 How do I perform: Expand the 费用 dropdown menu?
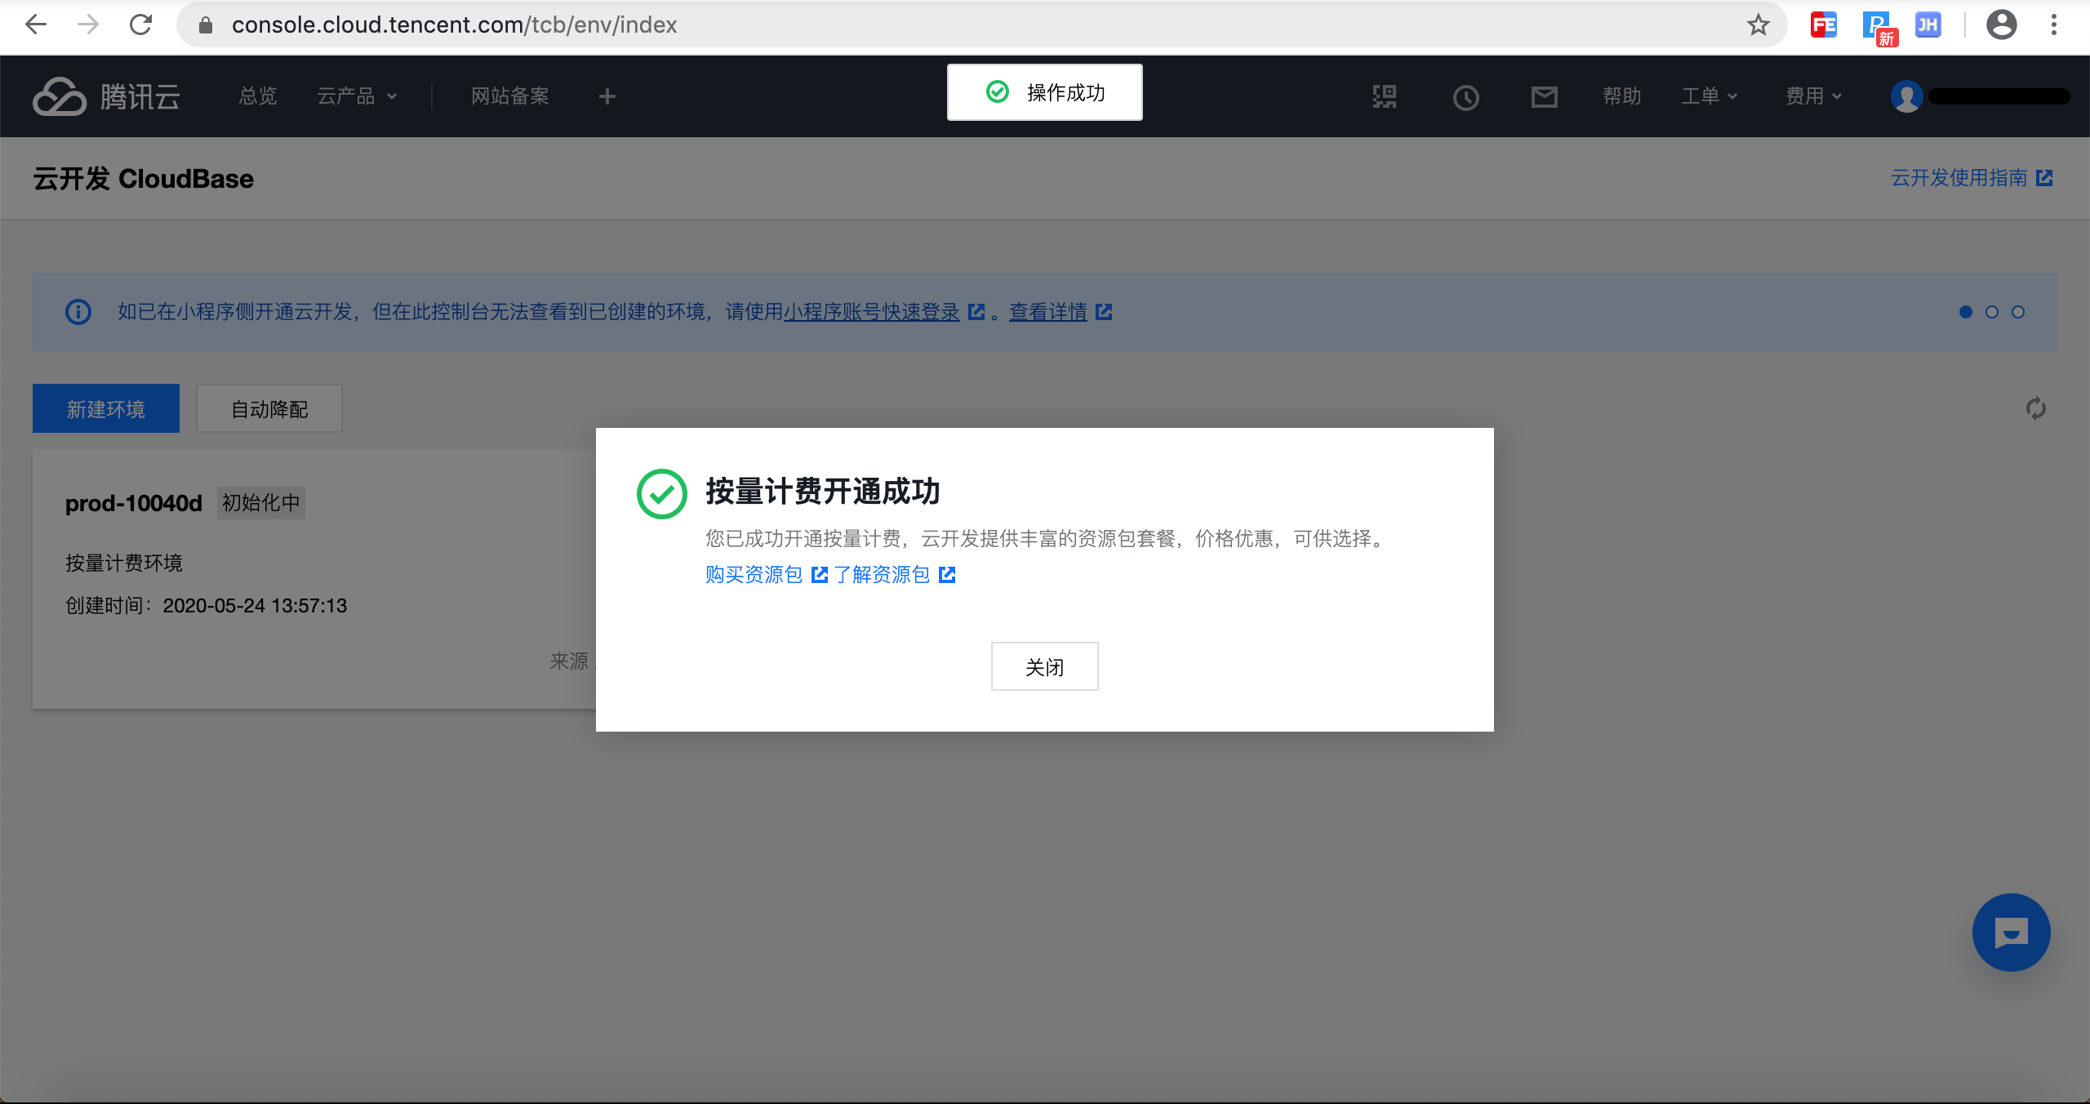tap(1813, 96)
